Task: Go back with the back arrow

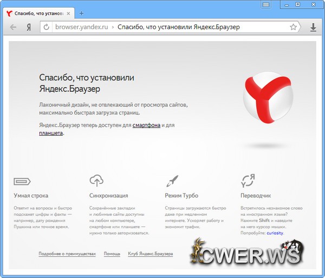Action: (x=13, y=27)
